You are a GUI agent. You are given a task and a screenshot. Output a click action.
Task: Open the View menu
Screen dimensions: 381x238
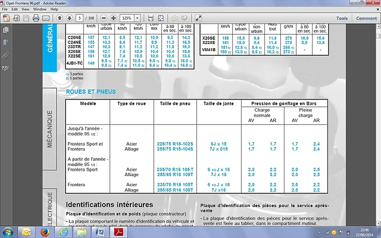(25, 10)
